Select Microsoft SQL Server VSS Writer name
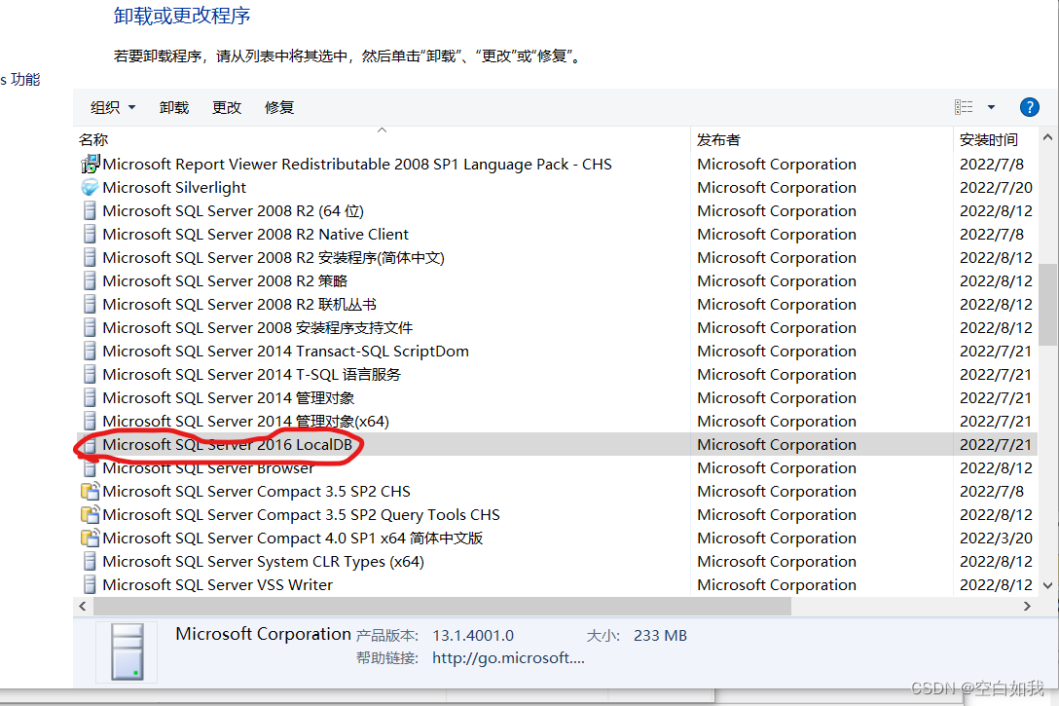 [x=217, y=585]
